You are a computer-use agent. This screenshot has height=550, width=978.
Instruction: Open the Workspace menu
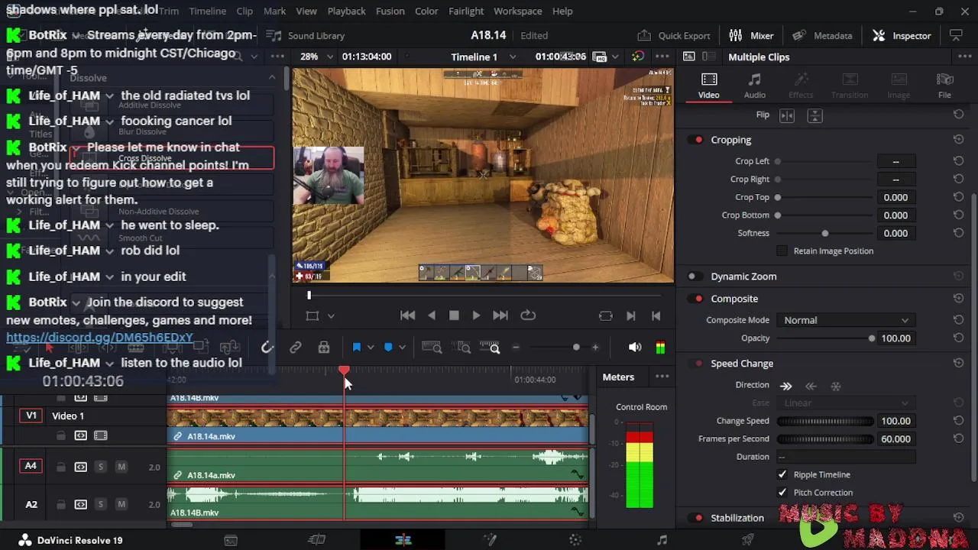click(517, 11)
